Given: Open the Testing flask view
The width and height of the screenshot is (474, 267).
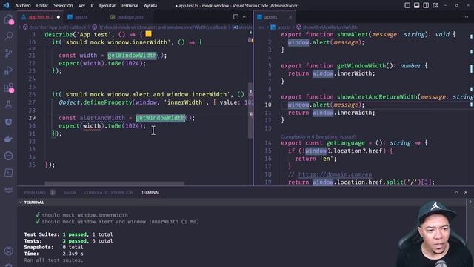Looking at the screenshot, I should pos(8,105).
